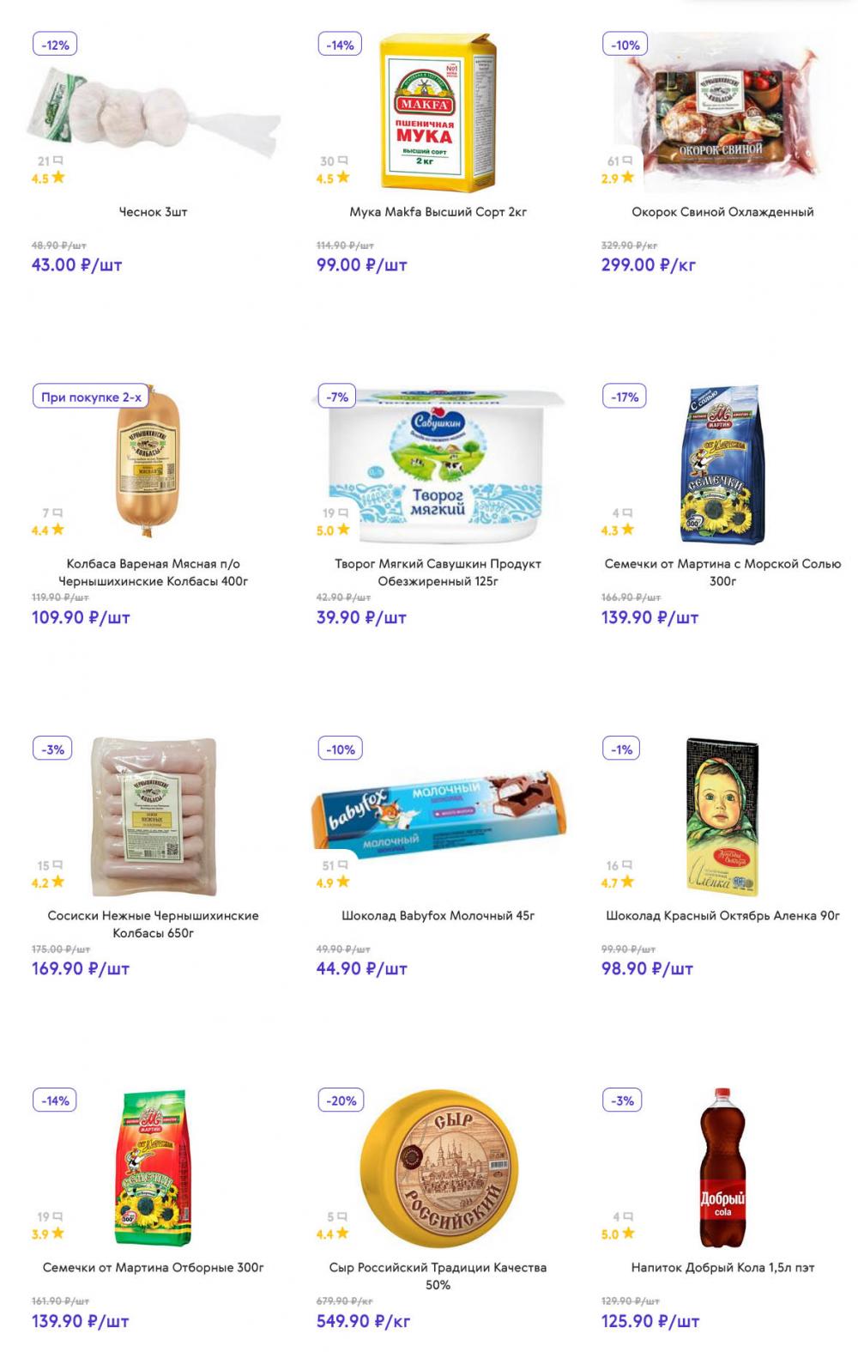Open comments icon for Сыр Российский

(x=342, y=1216)
